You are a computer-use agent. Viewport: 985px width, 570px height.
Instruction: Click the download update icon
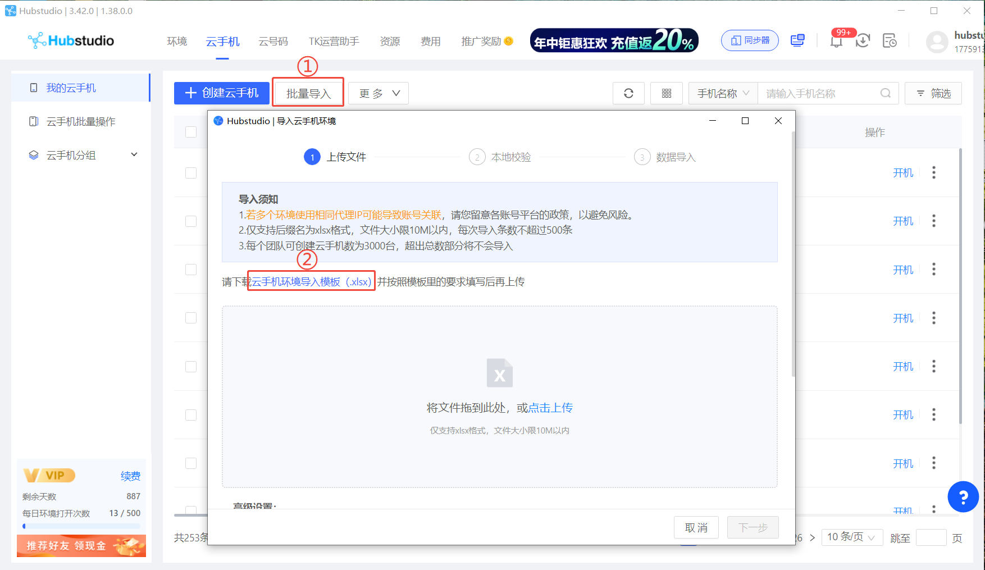863,40
